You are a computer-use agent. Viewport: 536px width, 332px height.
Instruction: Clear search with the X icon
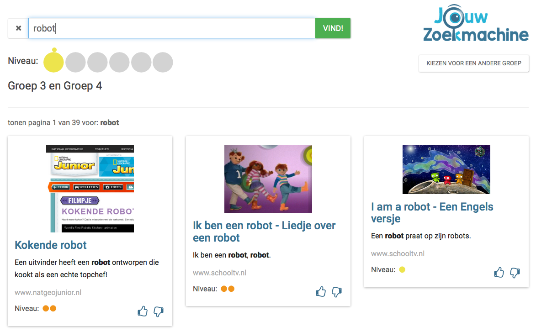tap(18, 28)
